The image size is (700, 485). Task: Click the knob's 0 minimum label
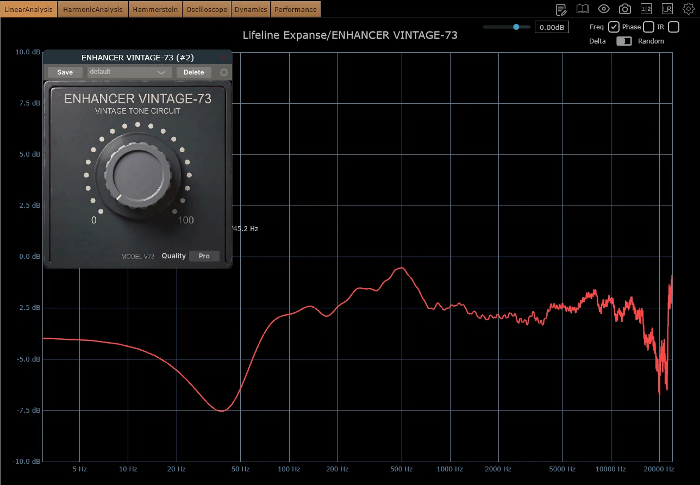[94, 220]
